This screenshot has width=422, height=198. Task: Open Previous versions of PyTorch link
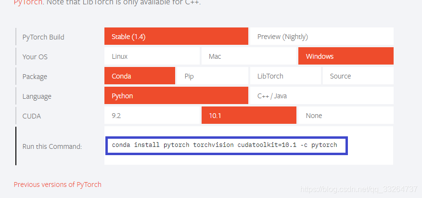coord(58,185)
